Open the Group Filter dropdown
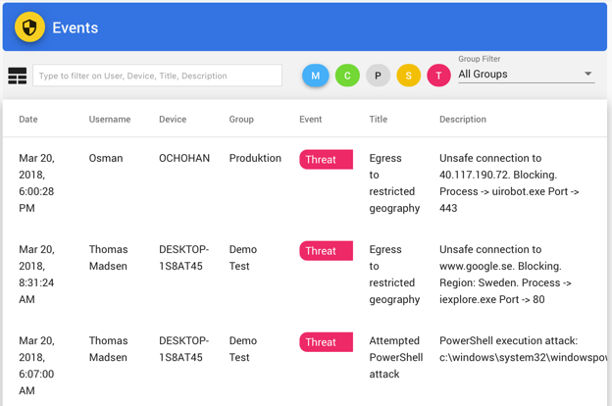 [526, 75]
